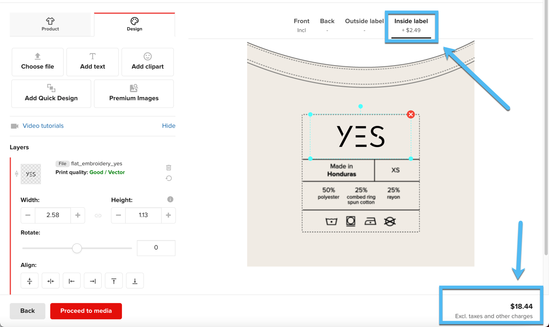
Task: Collapse video tutorials with Hide
Action: [168, 126]
